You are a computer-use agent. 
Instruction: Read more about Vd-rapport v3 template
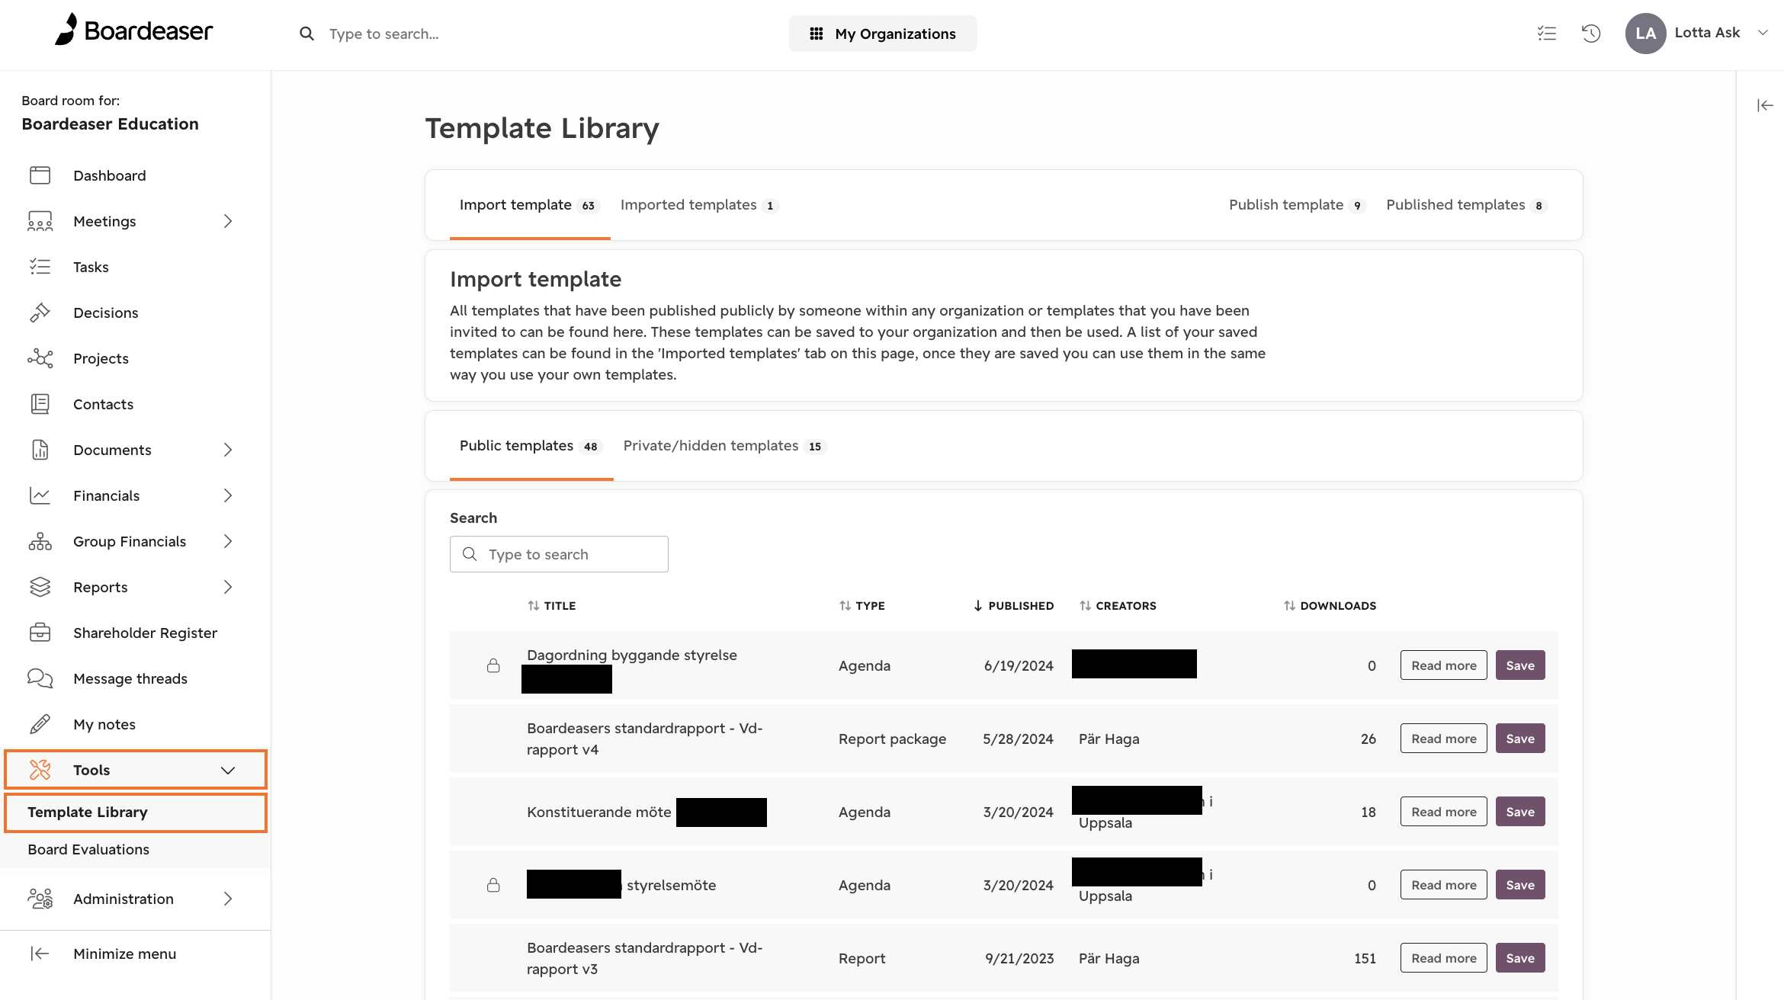point(1443,958)
